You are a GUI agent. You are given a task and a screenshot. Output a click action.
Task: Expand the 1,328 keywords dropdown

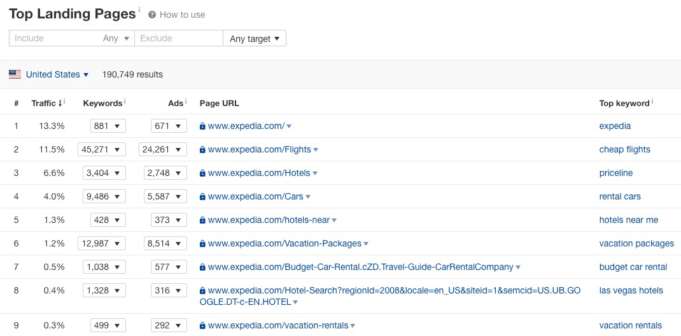tap(104, 290)
